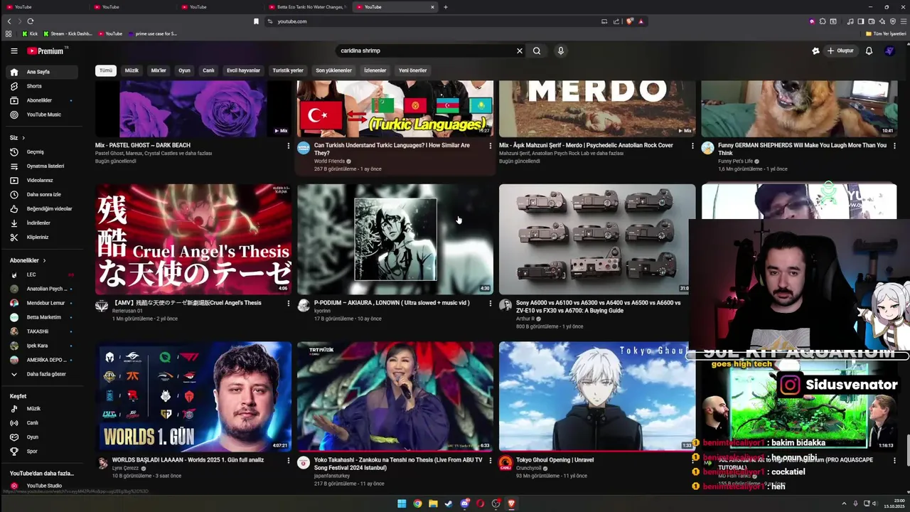910x512 pixels.
Task: Open Müzik under Keşfet
Action: [43, 409]
